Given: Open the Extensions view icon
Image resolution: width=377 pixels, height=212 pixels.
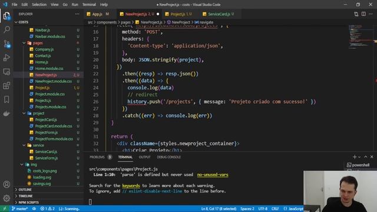Looking at the screenshot, I should (x=6, y=85).
